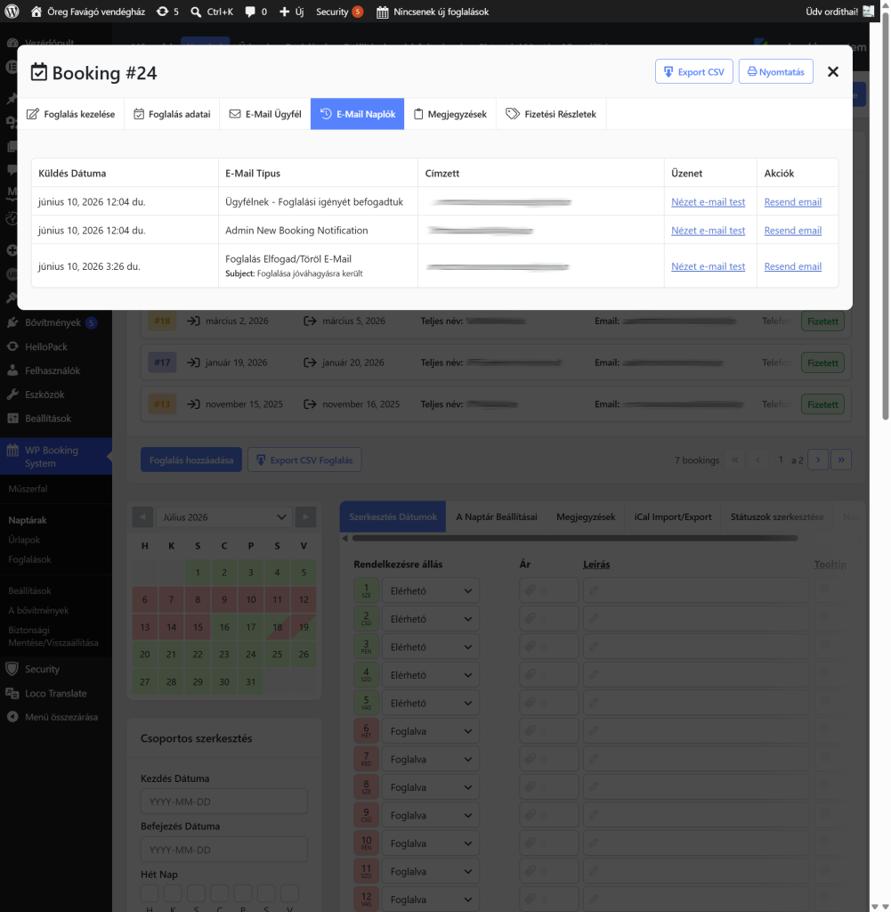Open the updates icon showing 5
Screen dimensions: 891x912
coord(162,12)
